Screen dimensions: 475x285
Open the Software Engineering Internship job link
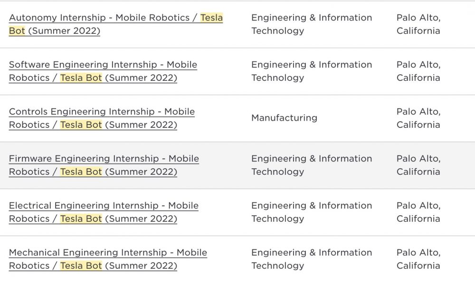[x=103, y=71]
